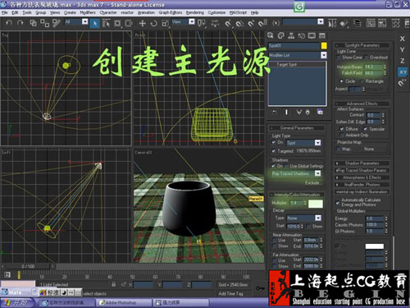Toggle Use Global Settings checkbox
The height and width of the screenshot is (308, 410).
tap(286, 166)
